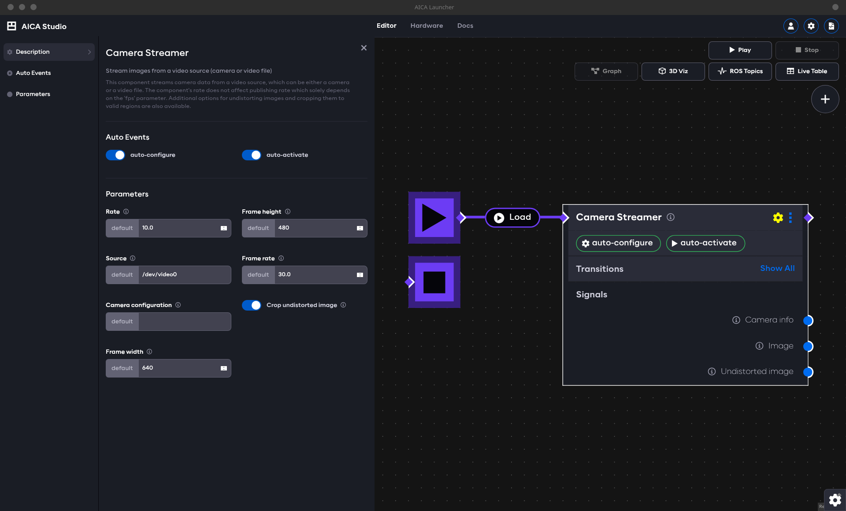This screenshot has width=846, height=511.
Task: Expand the Description section in the sidebar
Action: point(48,52)
